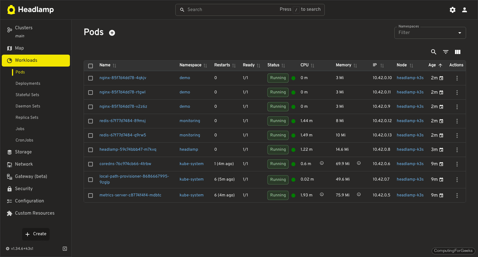The height and width of the screenshot is (257, 478).
Task: Open the user account icon
Action: (465, 10)
